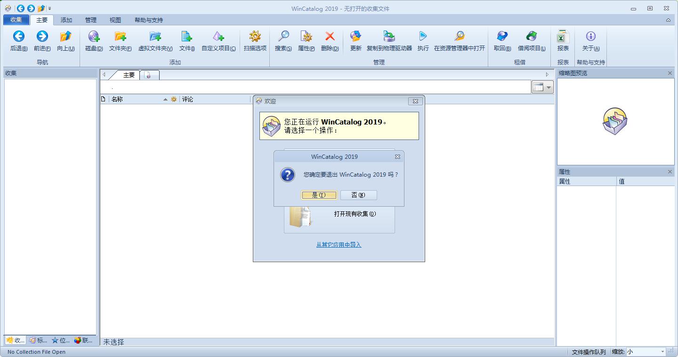678x357 pixels.
Task: Switch to the 管理 ribbon tab
Action: tap(91, 20)
